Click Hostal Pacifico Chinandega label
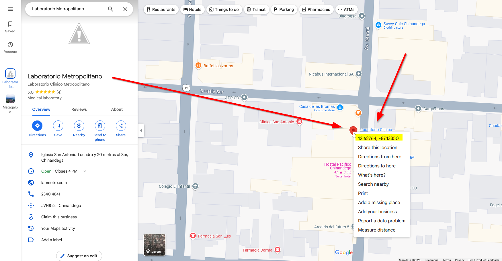The height and width of the screenshot is (261, 502). point(338,166)
